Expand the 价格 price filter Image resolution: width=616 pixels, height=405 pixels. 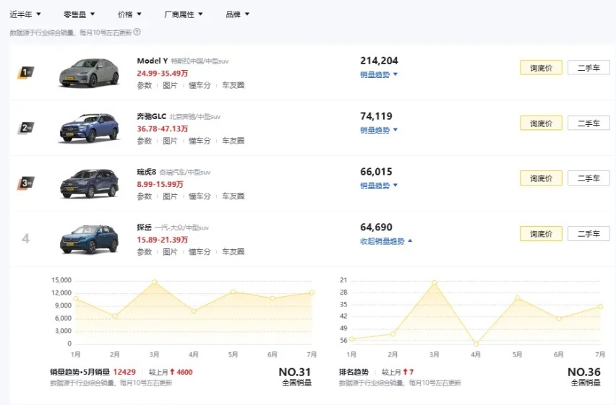click(x=129, y=14)
